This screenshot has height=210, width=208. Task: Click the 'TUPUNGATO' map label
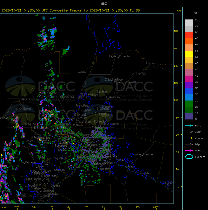tap(40, 173)
